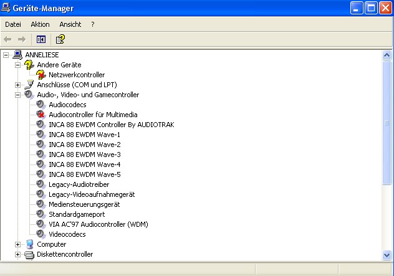Collapse the Andere Geräte branch
The width and height of the screenshot is (394, 276).
click(x=17, y=65)
